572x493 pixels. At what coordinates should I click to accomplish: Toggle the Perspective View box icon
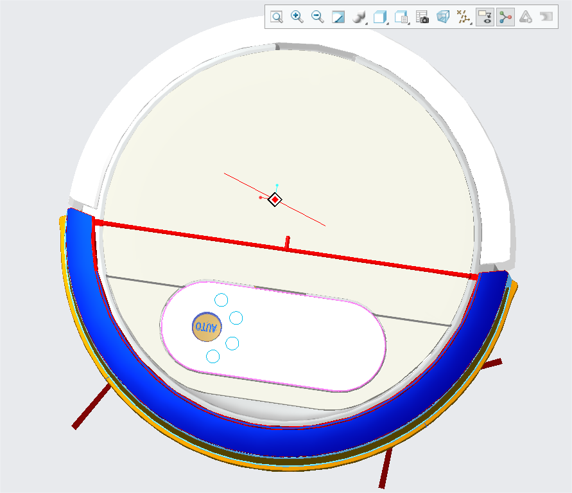click(443, 17)
